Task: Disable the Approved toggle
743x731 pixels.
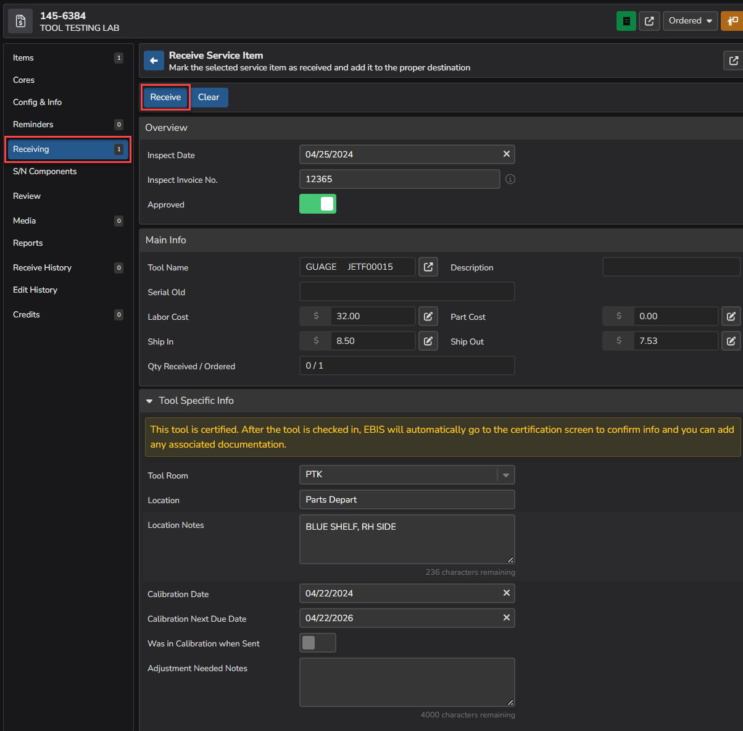Action: (x=317, y=203)
